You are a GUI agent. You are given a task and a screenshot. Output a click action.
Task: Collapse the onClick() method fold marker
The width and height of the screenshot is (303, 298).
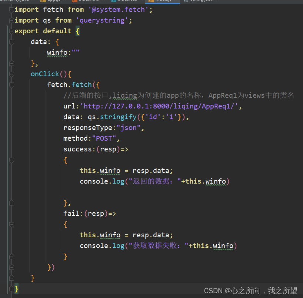[x=11, y=74]
